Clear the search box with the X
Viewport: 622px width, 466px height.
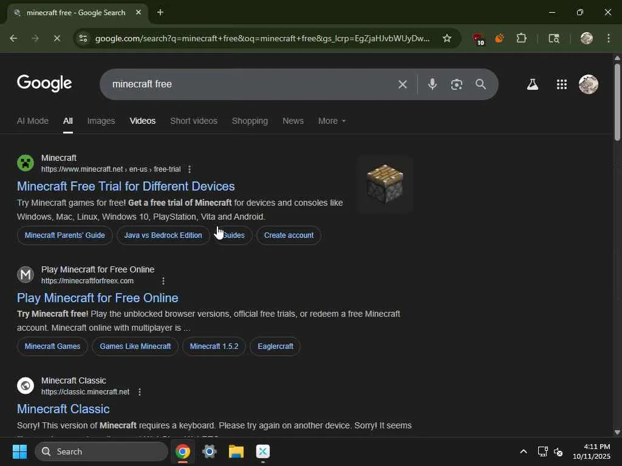(403, 84)
